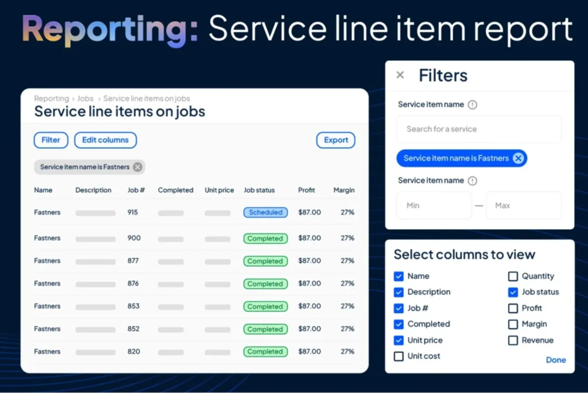Screen dimensions: 588x393
Task: Open Reporting from the breadcrumb
Action: click(51, 98)
